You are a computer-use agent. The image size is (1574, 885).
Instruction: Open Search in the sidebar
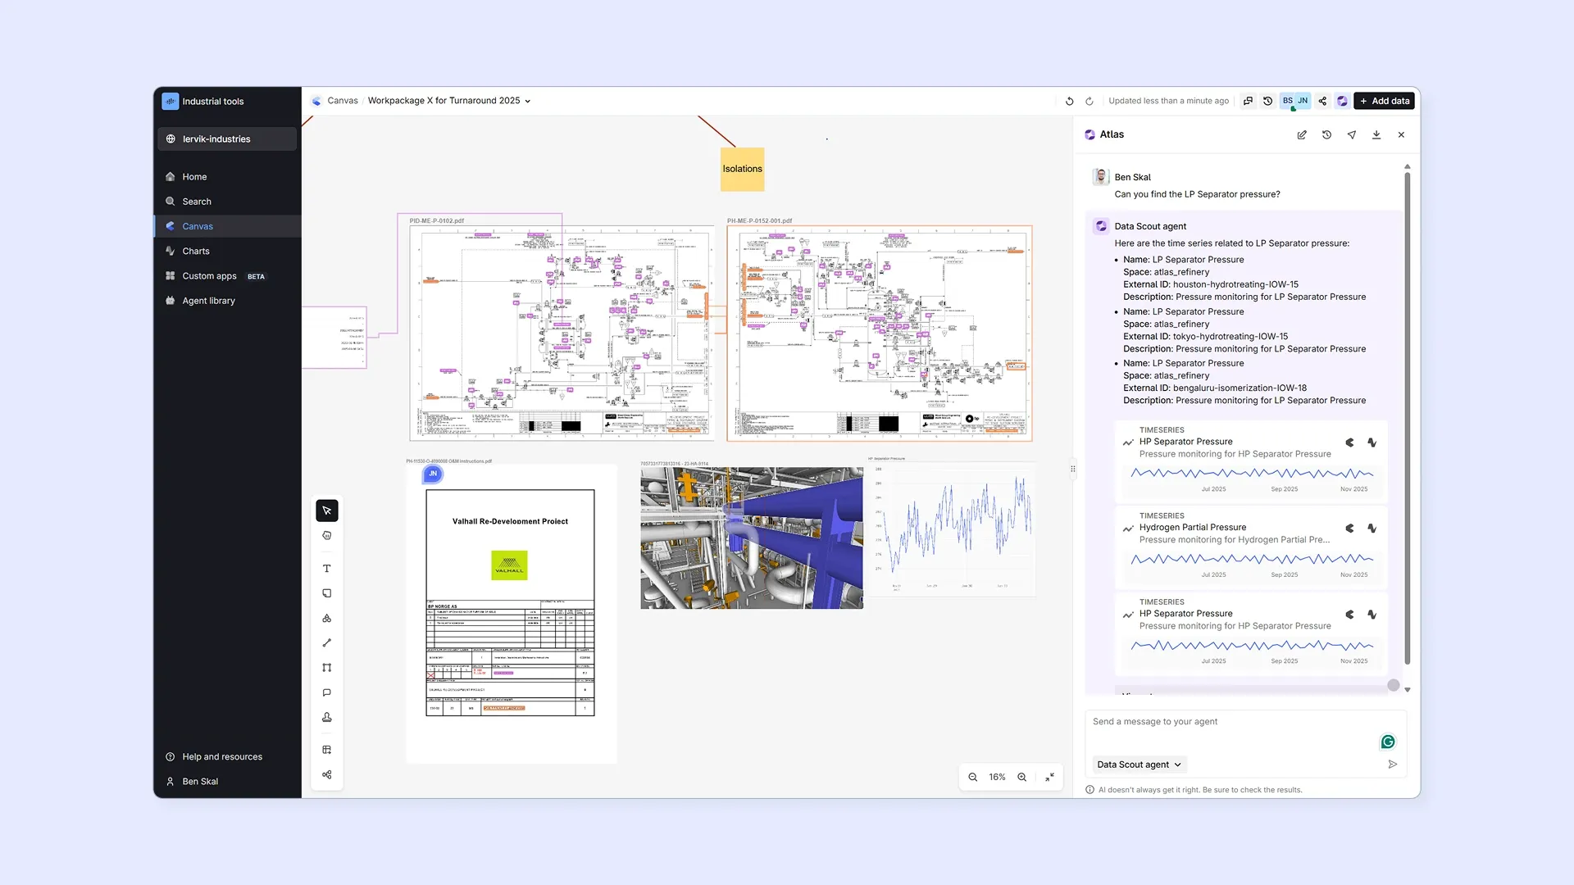coord(227,202)
